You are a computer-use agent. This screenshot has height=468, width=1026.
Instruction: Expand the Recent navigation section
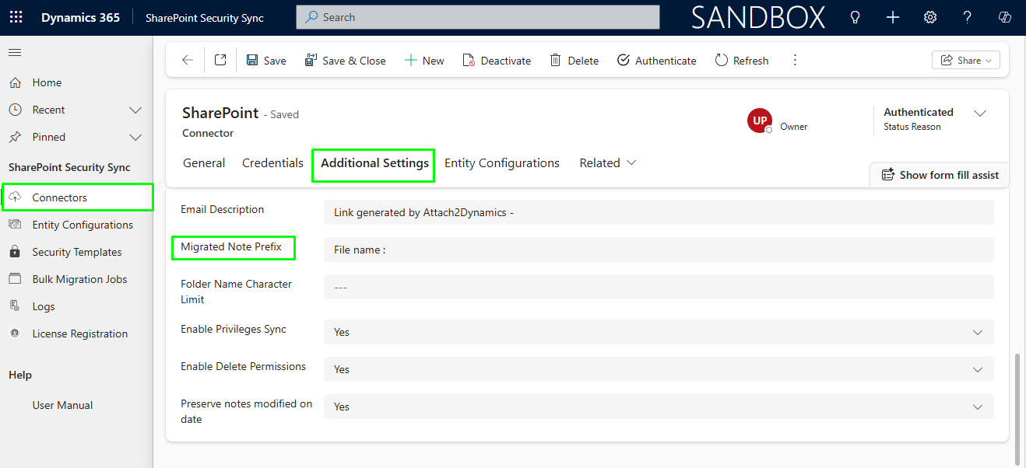[x=135, y=110]
